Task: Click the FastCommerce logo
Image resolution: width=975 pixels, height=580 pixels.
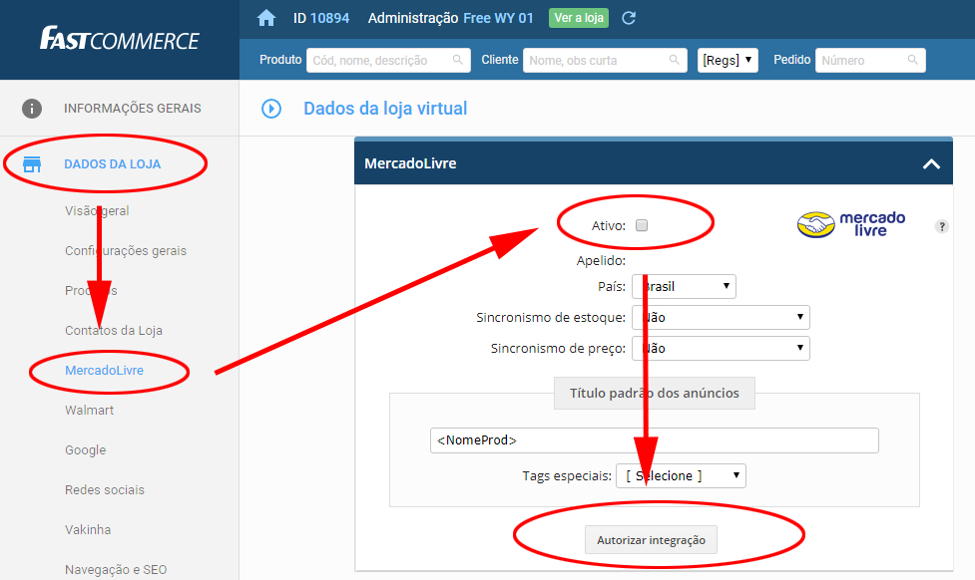Action: click(120, 39)
